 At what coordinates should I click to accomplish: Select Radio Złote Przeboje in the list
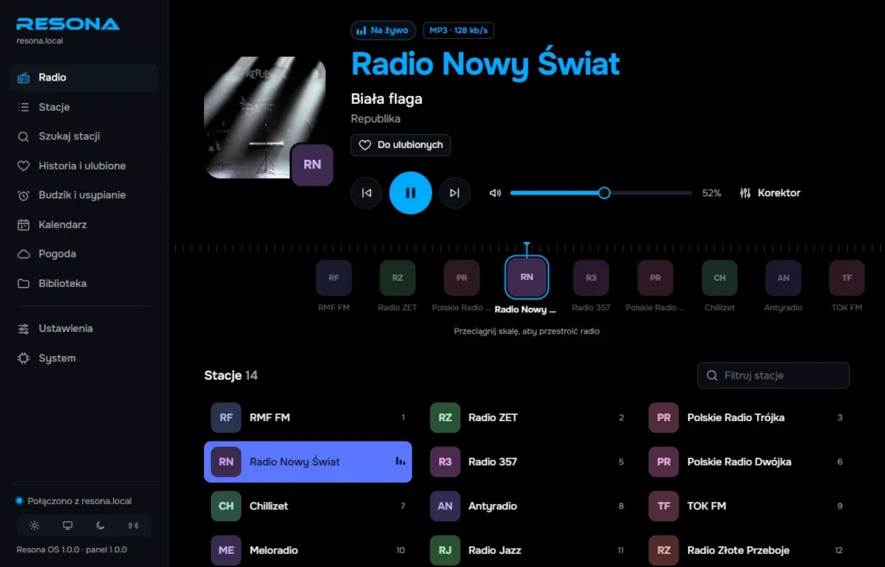746,550
